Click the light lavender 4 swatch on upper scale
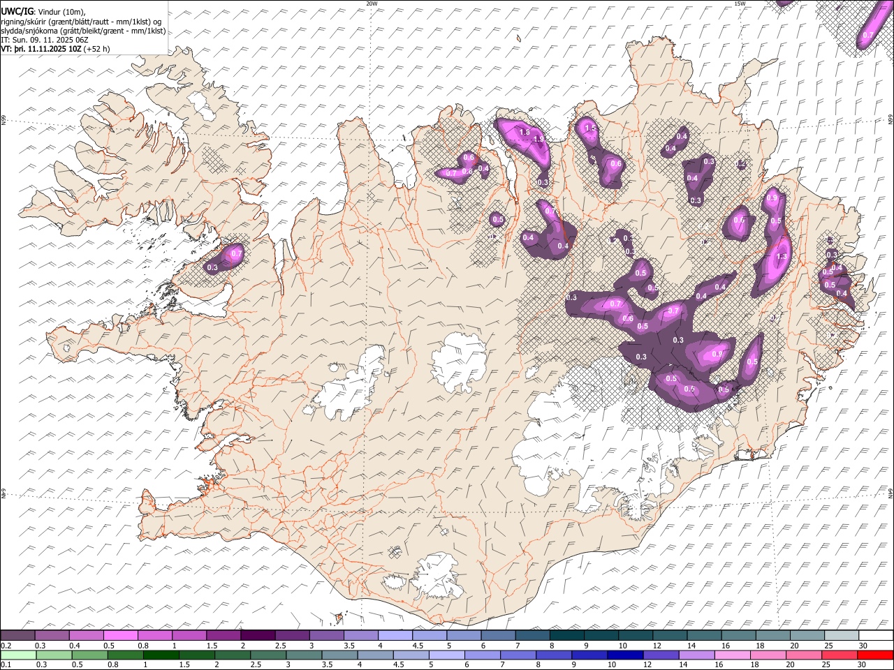Image resolution: width=894 pixels, height=670 pixels. pos(395,636)
